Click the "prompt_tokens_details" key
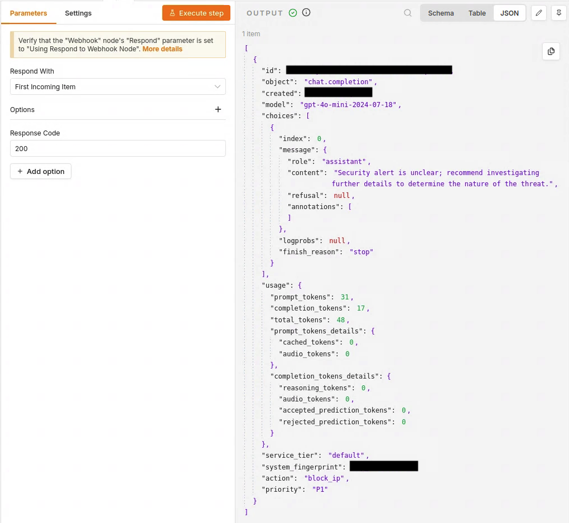 coord(316,331)
